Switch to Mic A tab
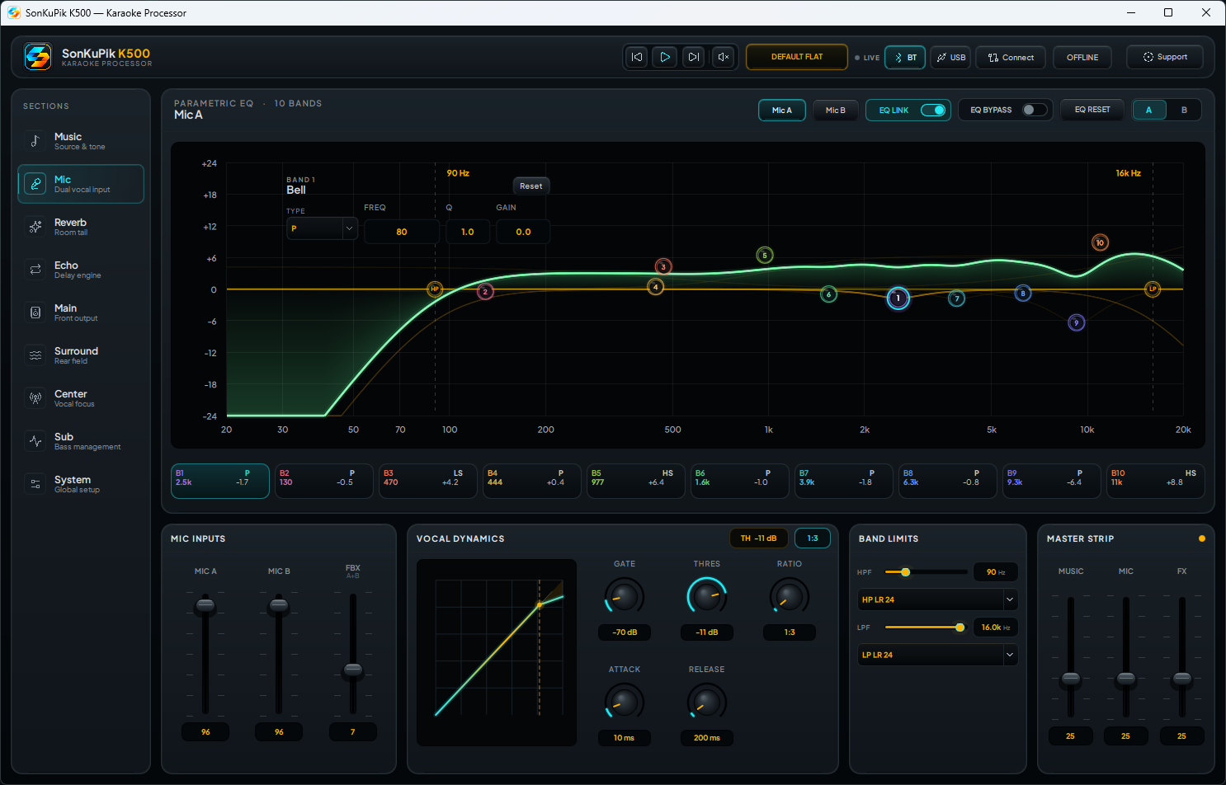 pos(781,110)
